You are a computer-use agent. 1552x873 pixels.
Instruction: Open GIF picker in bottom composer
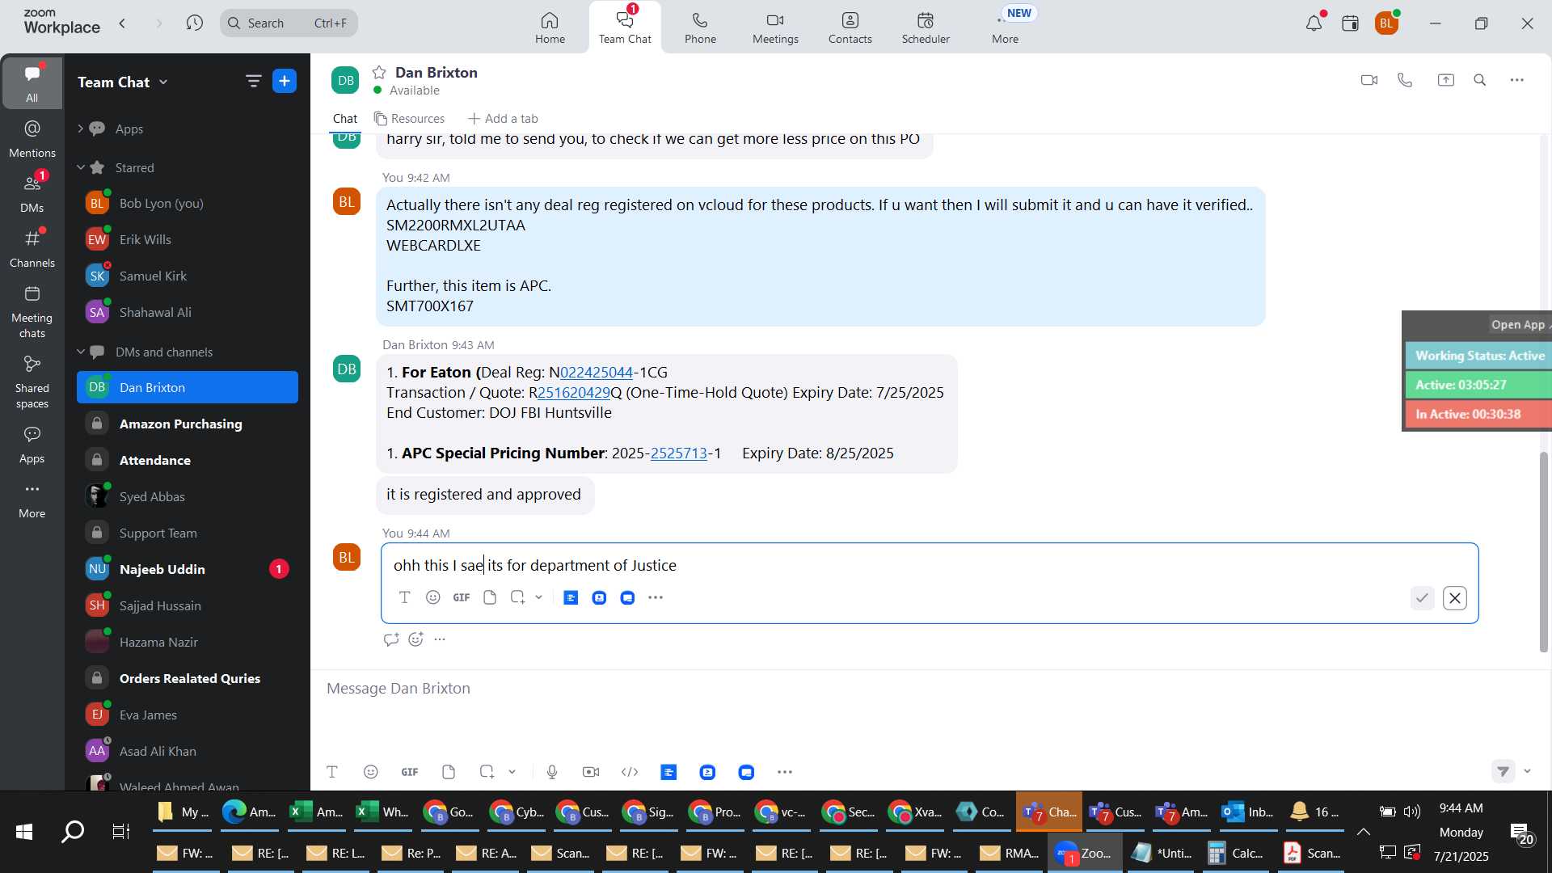pyautogui.click(x=410, y=772)
